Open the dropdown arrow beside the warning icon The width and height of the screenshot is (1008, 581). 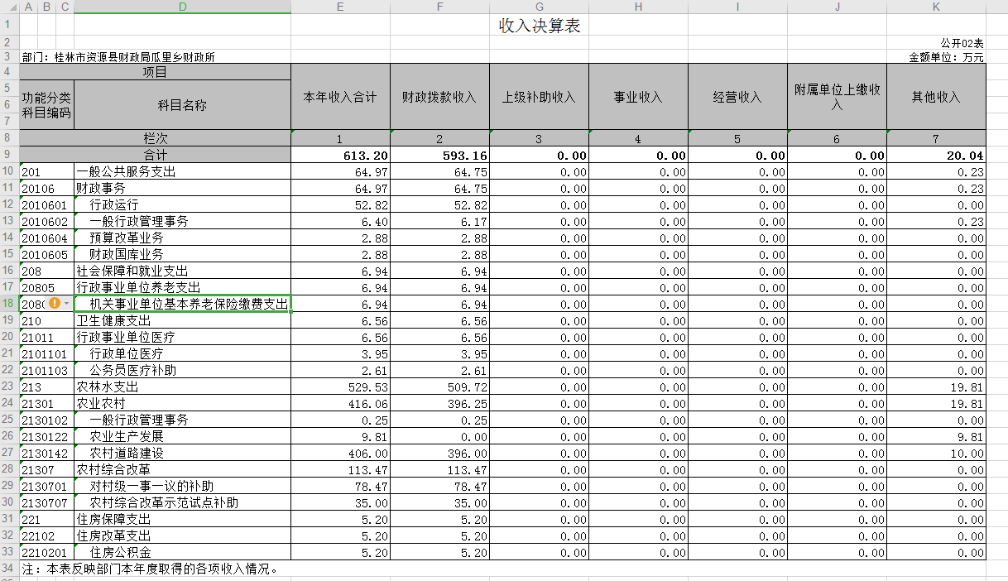66,304
